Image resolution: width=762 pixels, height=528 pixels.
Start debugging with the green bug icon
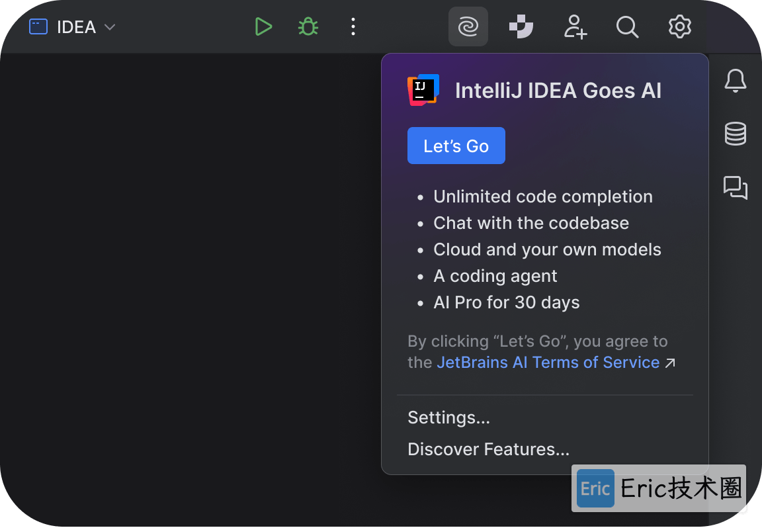pyautogui.click(x=308, y=26)
